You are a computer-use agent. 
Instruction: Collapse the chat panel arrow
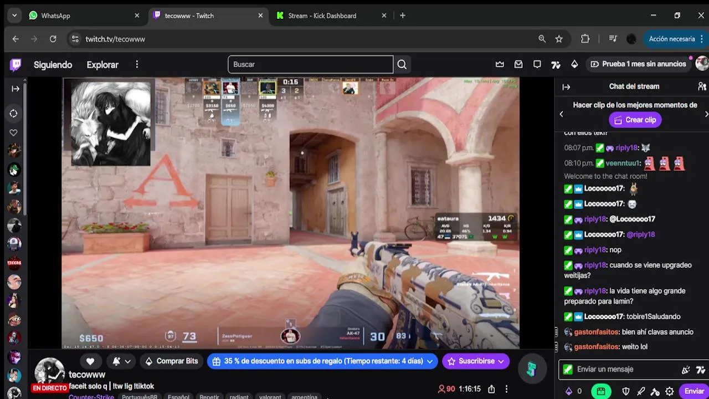(x=566, y=86)
